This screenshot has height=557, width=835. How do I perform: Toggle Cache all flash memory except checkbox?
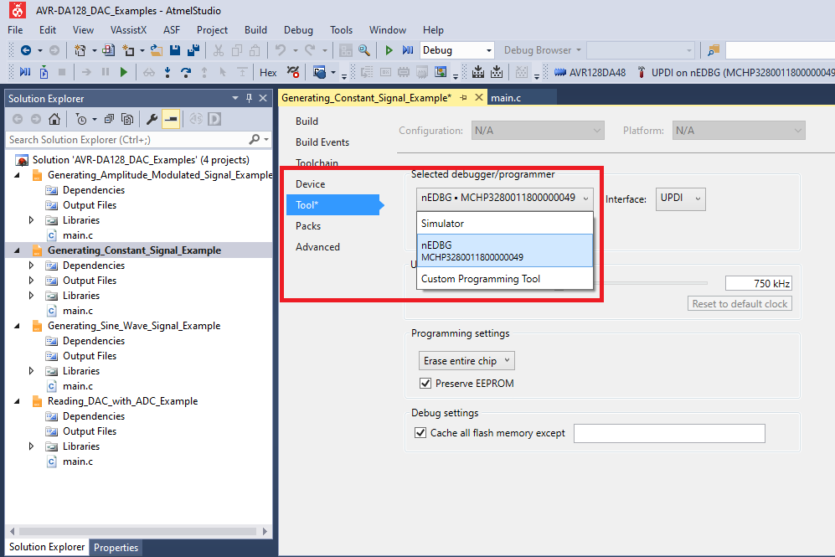coord(420,433)
